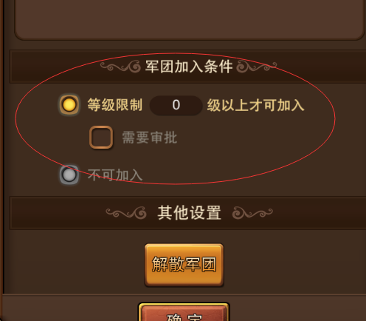Image resolution: width=366 pixels, height=321 pixels.
Task: Click swirl ornament right of 军团加入条件
Action: tap(257, 67)
